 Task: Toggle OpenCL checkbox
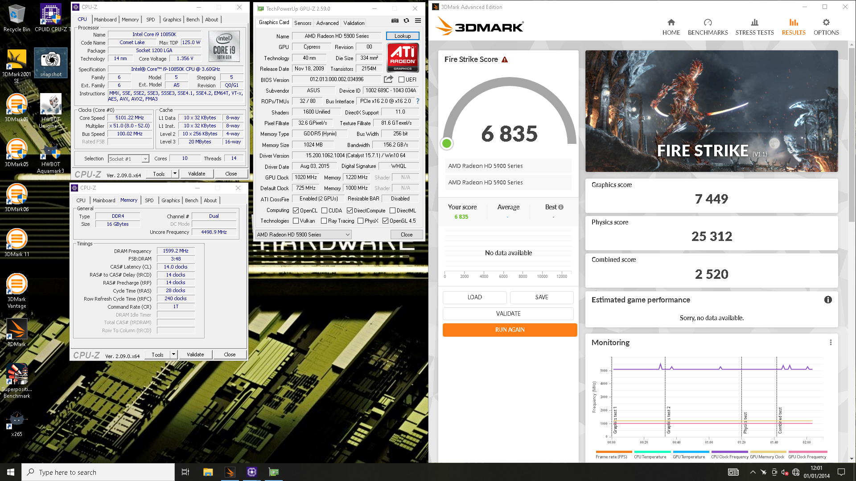tap(296, 211)
